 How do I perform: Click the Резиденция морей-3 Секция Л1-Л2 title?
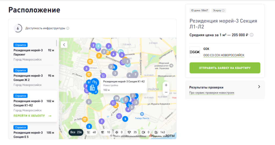point(223,24)
